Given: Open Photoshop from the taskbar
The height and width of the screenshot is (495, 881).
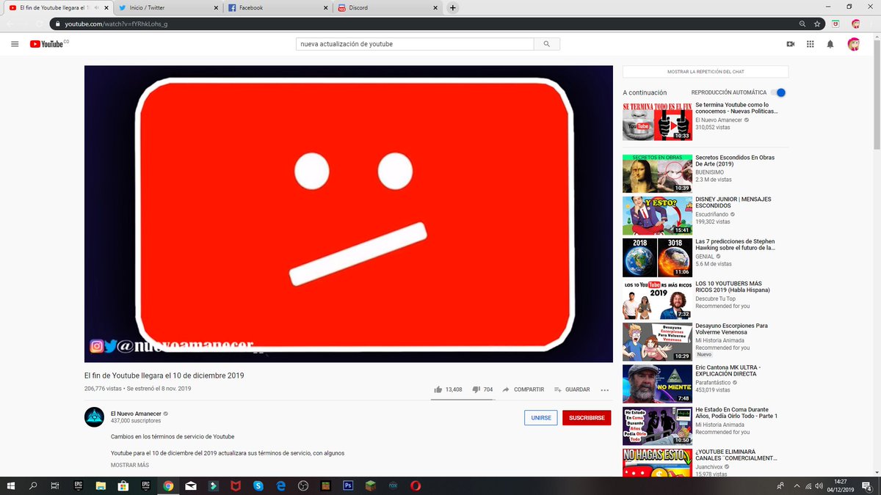Looking at the screenshot, I should pos(348,485).
